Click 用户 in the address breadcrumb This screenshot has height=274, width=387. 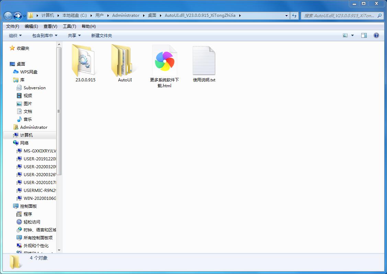click(100, 15)
